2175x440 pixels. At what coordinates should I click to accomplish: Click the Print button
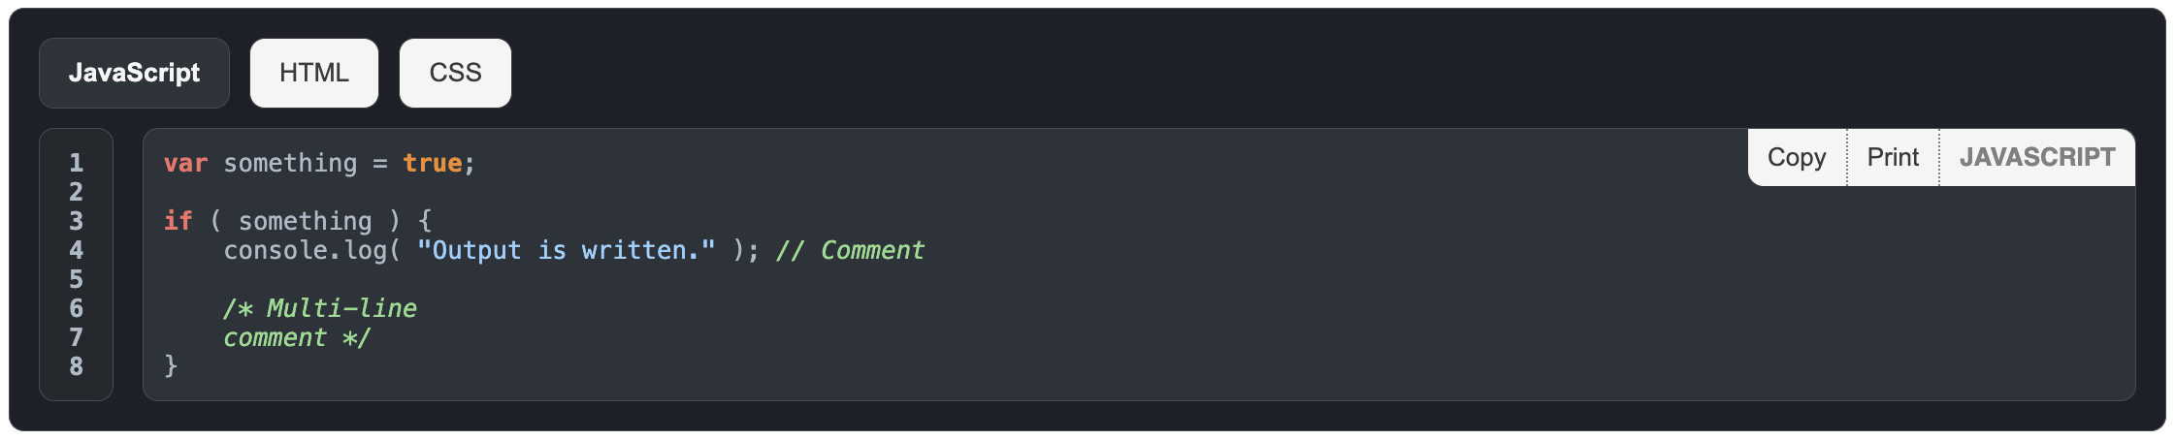click(1893, 157)
